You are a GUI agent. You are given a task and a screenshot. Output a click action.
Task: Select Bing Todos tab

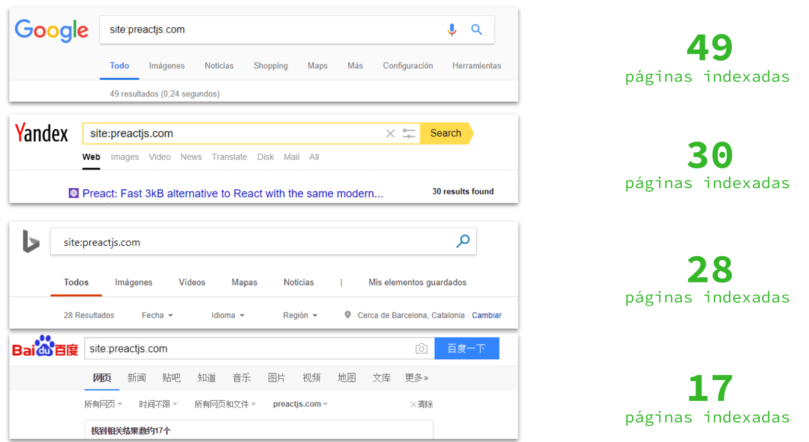76,282
